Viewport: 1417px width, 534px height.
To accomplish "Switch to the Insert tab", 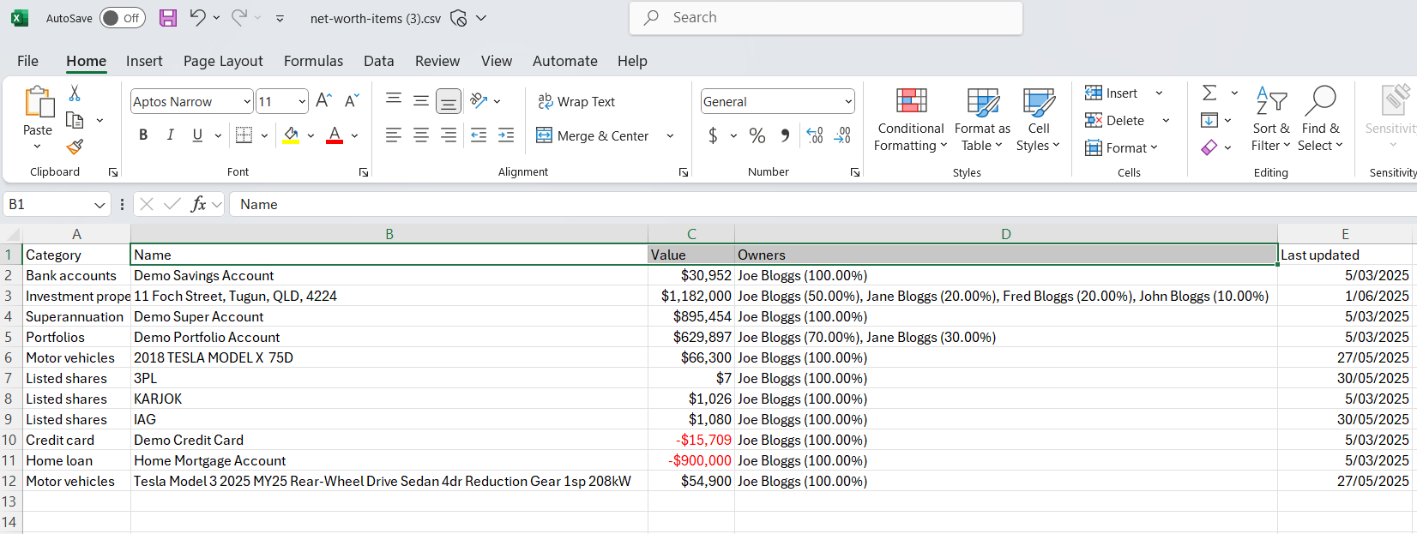I will (x=144, y=61).
